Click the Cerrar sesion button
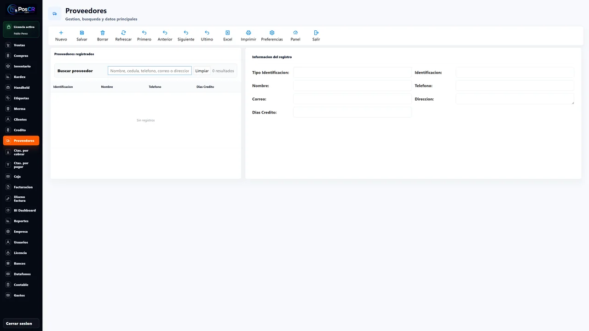 pyautogui.click(x=21, y=323)
